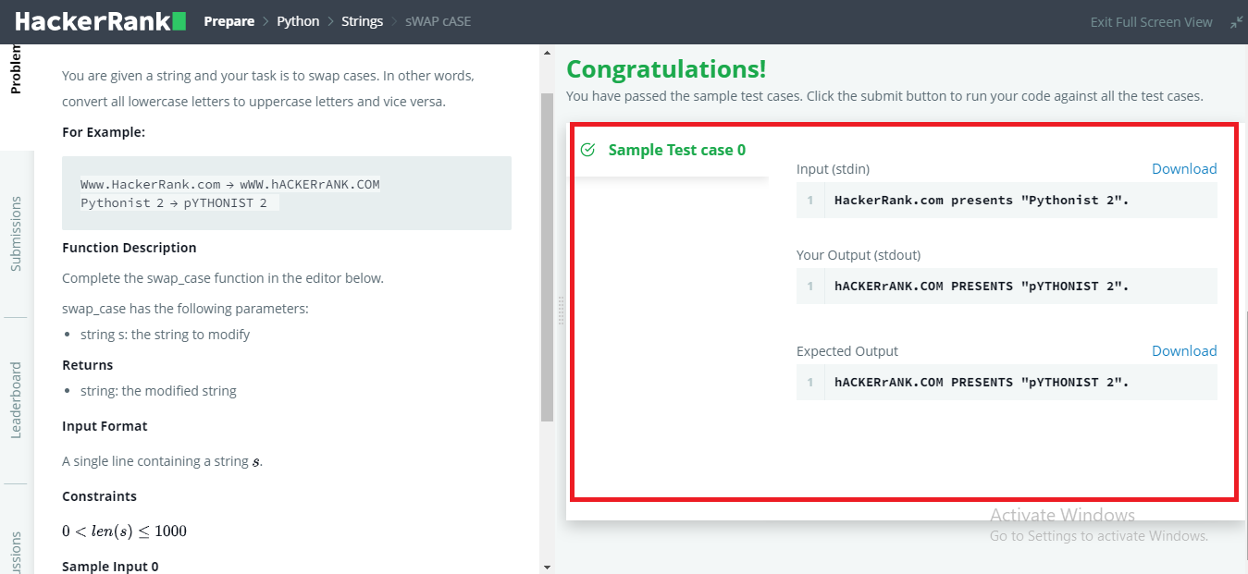
Task: Click the HackerRank logo
Action: (100, 21)
